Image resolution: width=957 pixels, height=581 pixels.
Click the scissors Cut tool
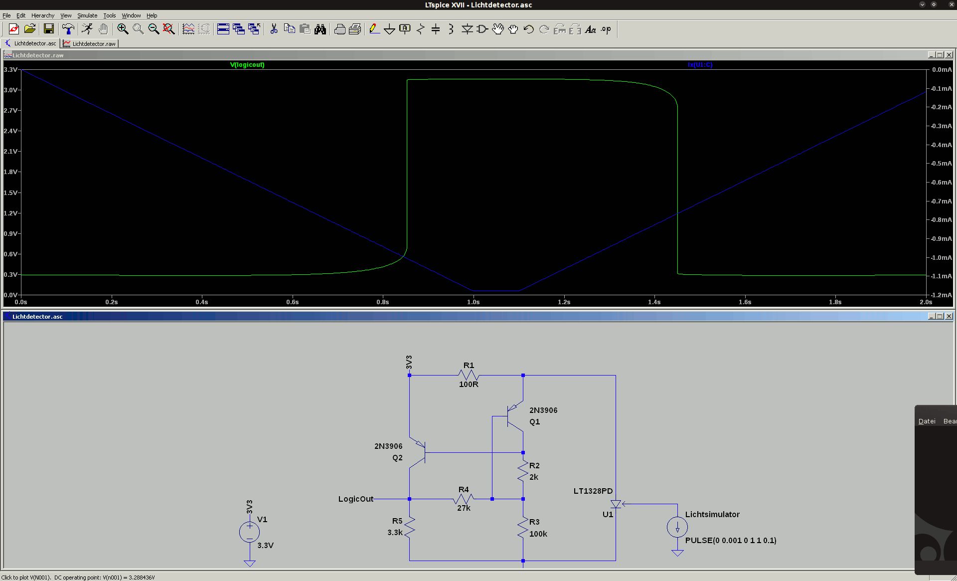[274, 29]
